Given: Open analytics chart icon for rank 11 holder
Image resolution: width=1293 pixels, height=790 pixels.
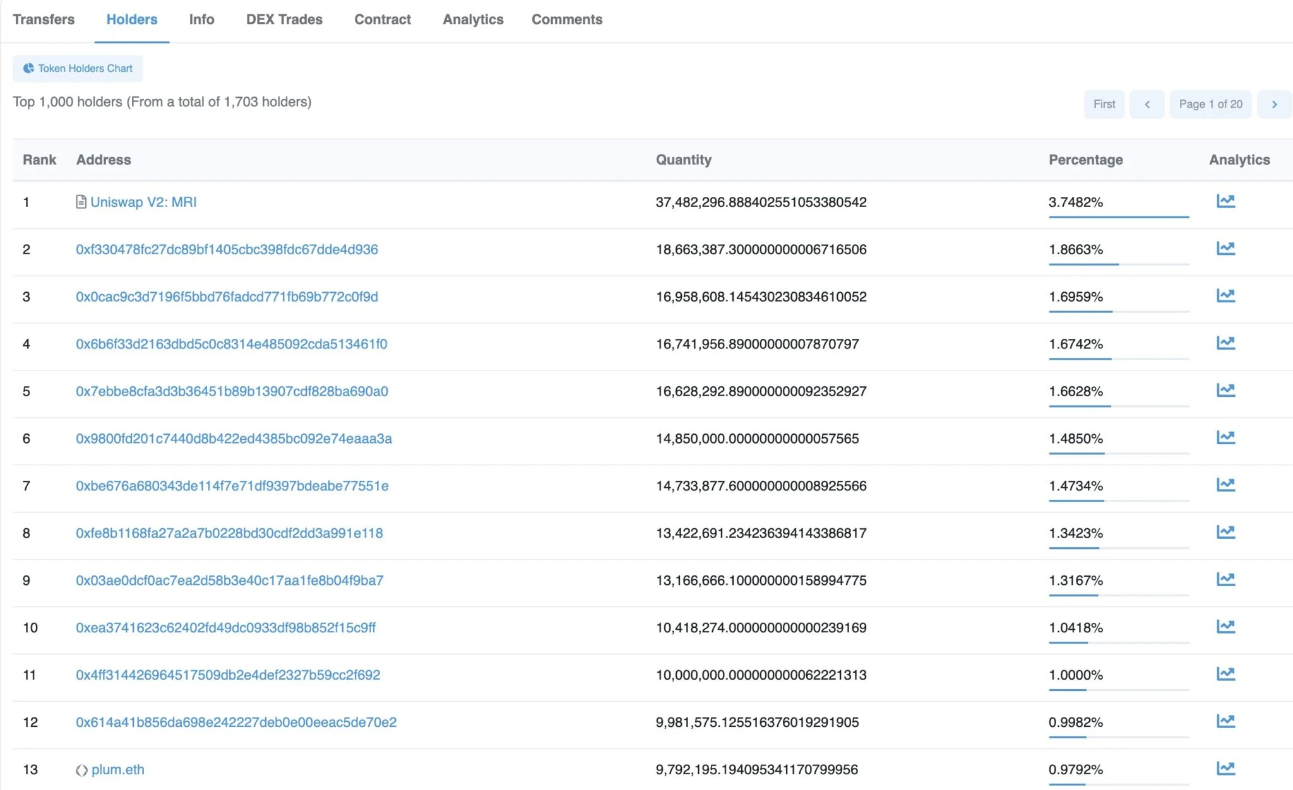Looking at the screenshot, I should pyautogui.click(x=1225, y=675).
